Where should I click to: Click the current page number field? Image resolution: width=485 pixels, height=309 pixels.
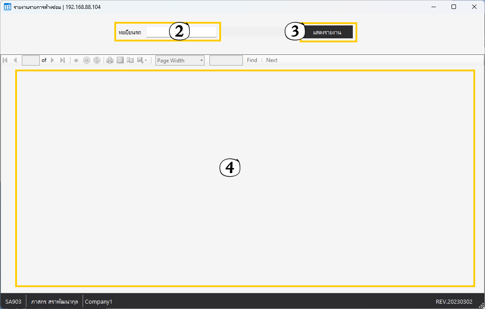click(x=31, y=60)
